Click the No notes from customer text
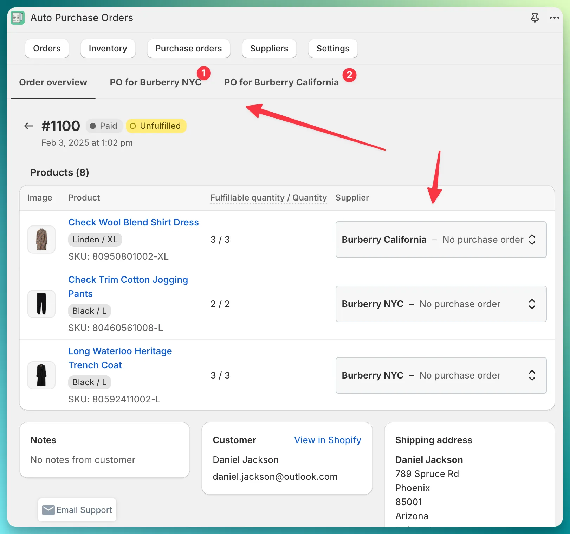570x534 pixels. 83,460
